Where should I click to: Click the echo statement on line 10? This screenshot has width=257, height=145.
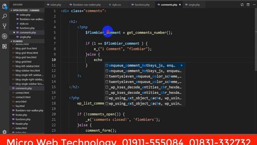98,60
